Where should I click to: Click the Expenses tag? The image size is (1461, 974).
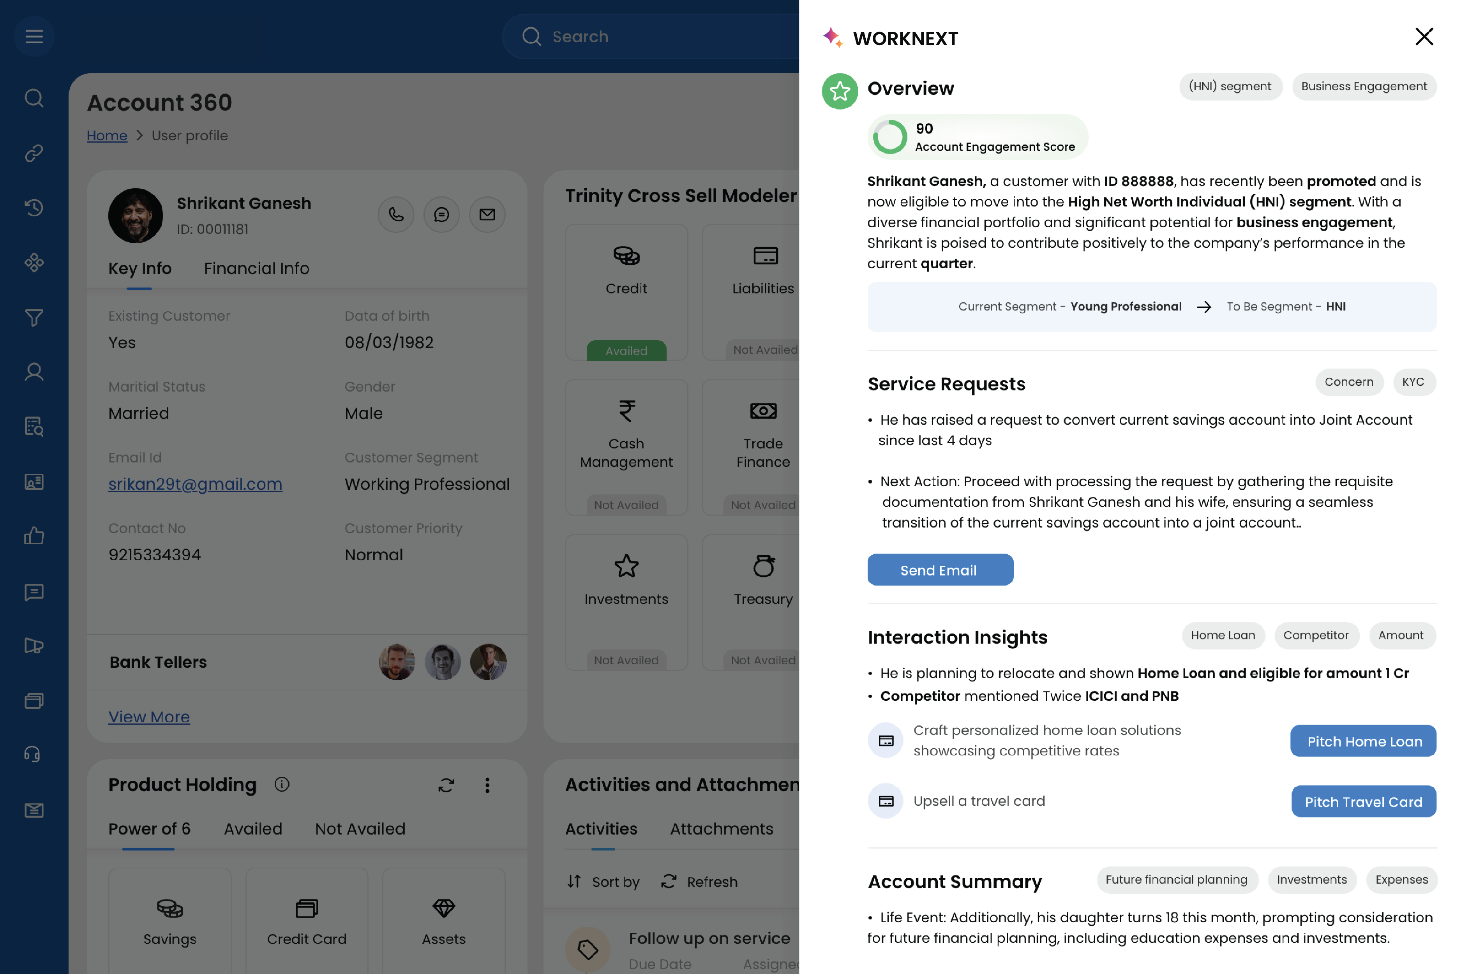1402,880
